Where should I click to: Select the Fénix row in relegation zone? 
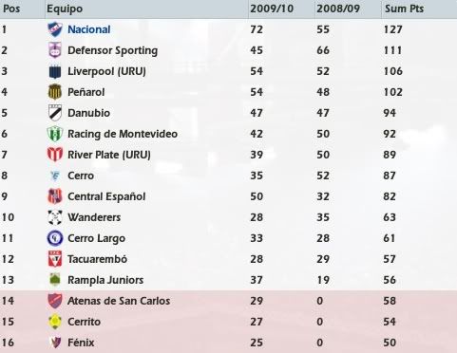(x=228, y=343)
